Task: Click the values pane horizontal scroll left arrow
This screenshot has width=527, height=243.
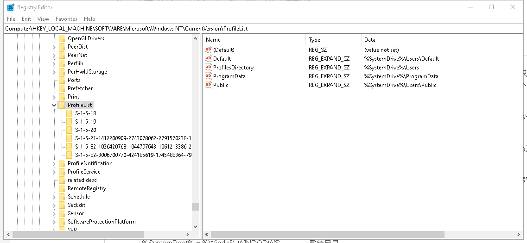Action: (x=207, y=234)
